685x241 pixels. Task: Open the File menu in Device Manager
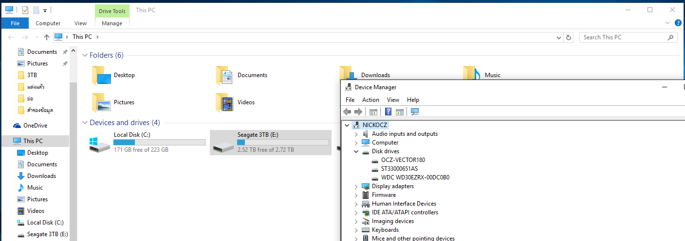(350, 100)
